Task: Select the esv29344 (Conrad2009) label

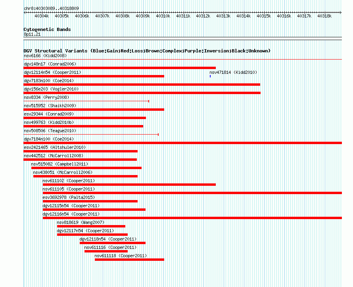Action: [49, 114]
